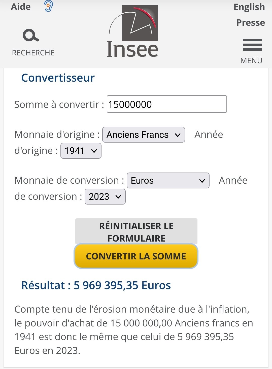Click the chevron on the 2023 selector
The height and width of the screenshot is (369, 272).
coord(118,197)
